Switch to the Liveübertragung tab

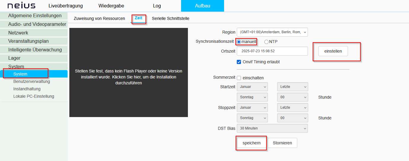pos(65,6)
